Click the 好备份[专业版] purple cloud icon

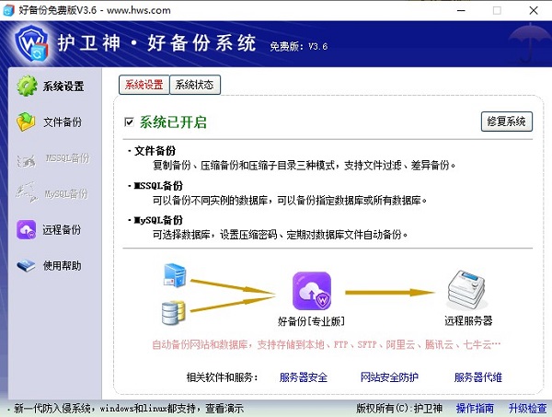[x=311, y=291]
